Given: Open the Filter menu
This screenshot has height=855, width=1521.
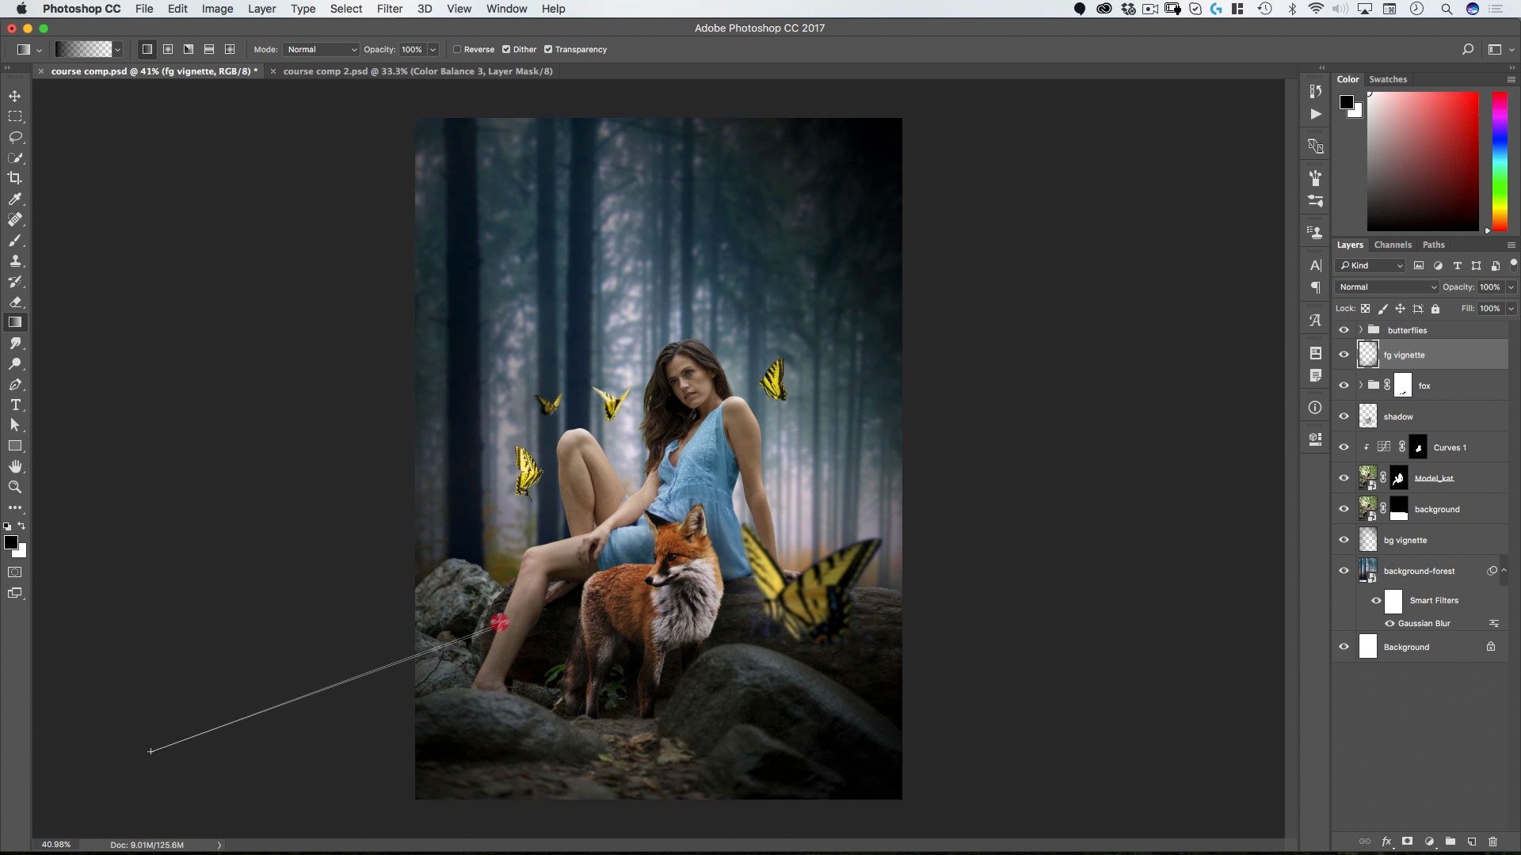Looking at the screenshot, I should [x=389, y=9].
